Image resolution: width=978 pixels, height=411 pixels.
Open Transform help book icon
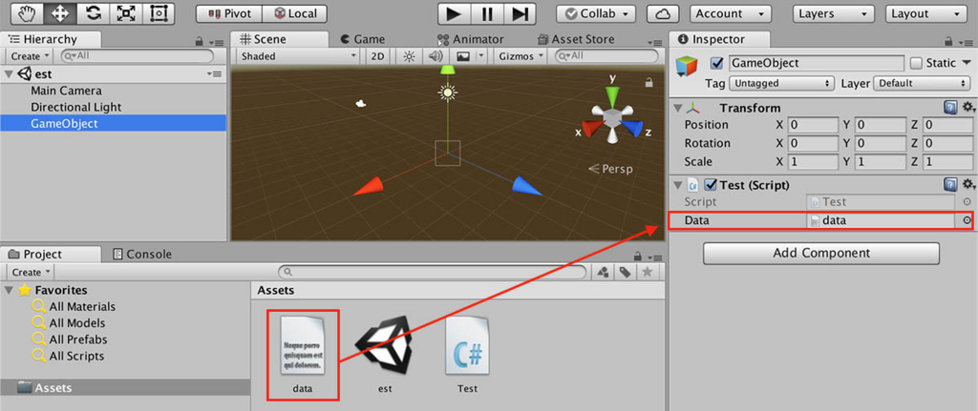point(950,108)
